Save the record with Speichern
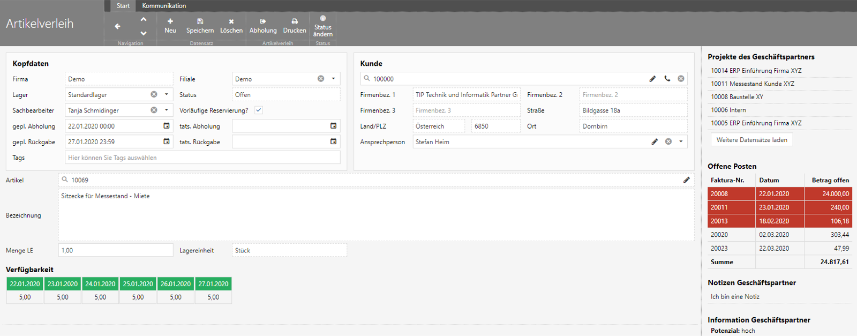 tap(200, 26)
